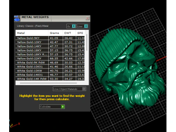The image size is (176, 132).
Task: Click the 30.72 DWT value
Action: [x=69, y=46]
